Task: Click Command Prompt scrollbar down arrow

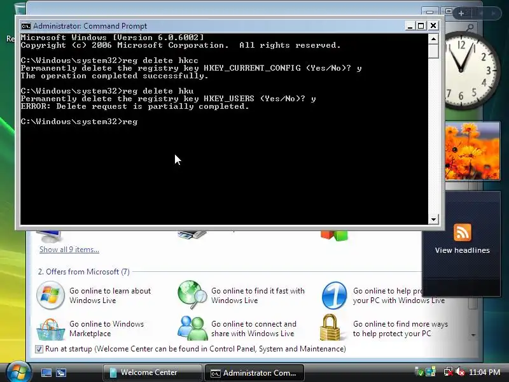Action: click(433, 219)
